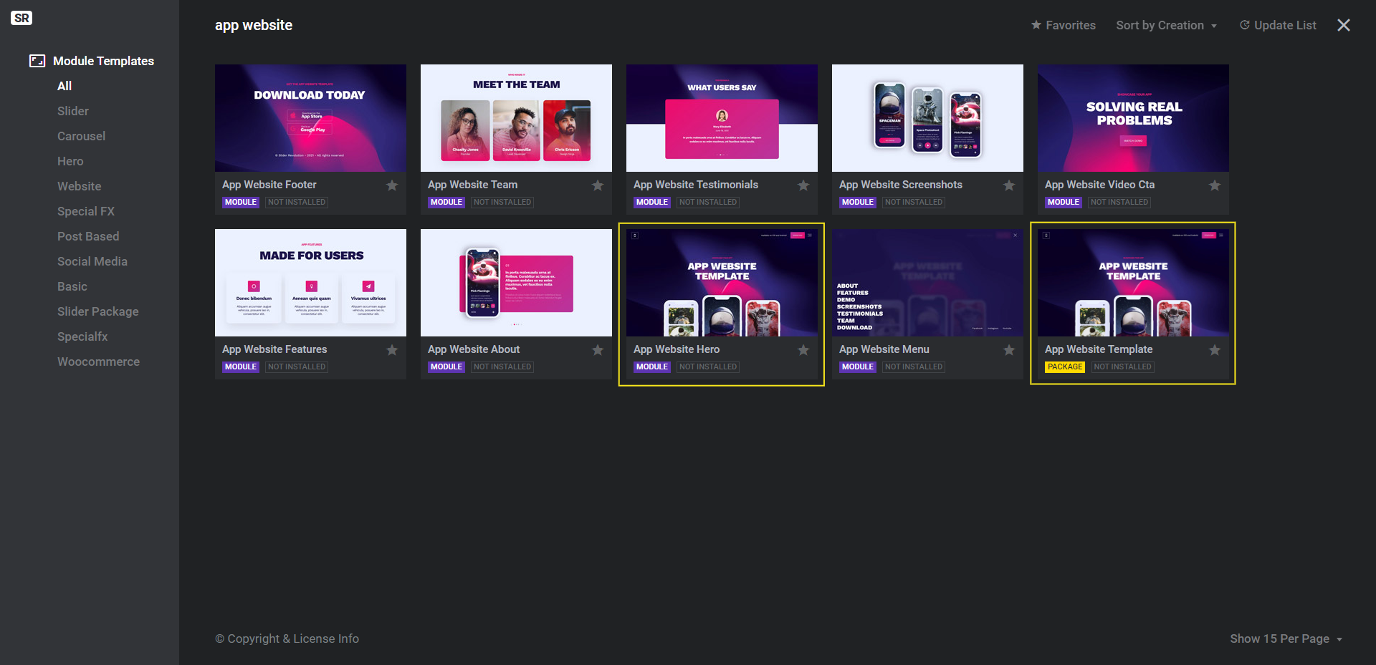Click the SR logo icon
The width and height of the screenshot is (1376, 665).
[x=21, y=18]
